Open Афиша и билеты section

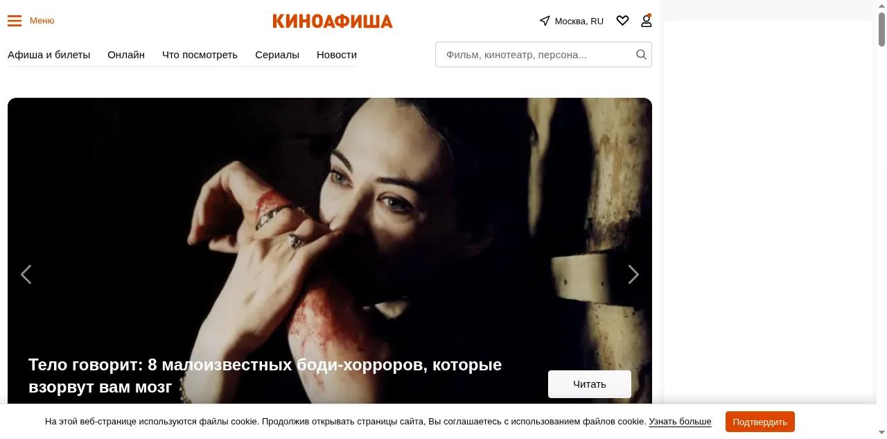(x=49, y=55)
